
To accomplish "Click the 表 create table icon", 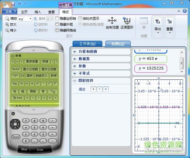I will click(144, 21).
